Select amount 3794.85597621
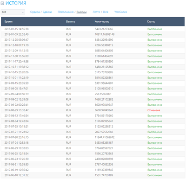 coord(104,148)
